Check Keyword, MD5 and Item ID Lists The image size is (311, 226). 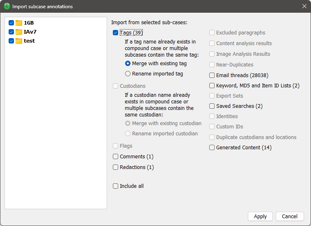(x=212, y=86)
